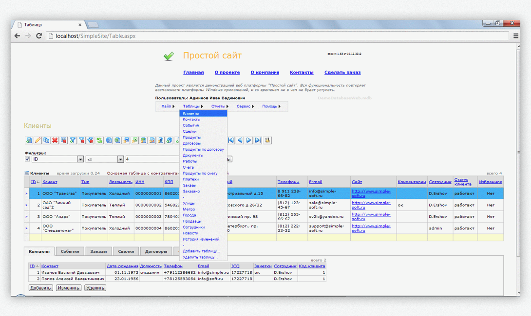Viewport: 531px width, 316px height.
Task: Click the pencil edit record icon
Action: [38, 140]
